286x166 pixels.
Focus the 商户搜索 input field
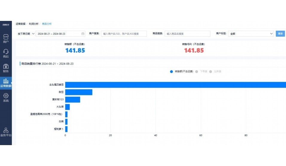[124, 34]
